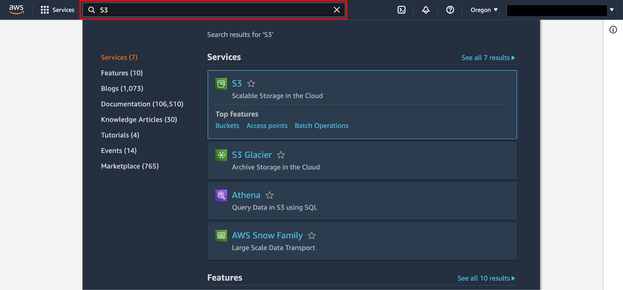The width and height of the screenshot is (623, 290).
Task: Click the Services grid menu icon
Action: [44, 10]
